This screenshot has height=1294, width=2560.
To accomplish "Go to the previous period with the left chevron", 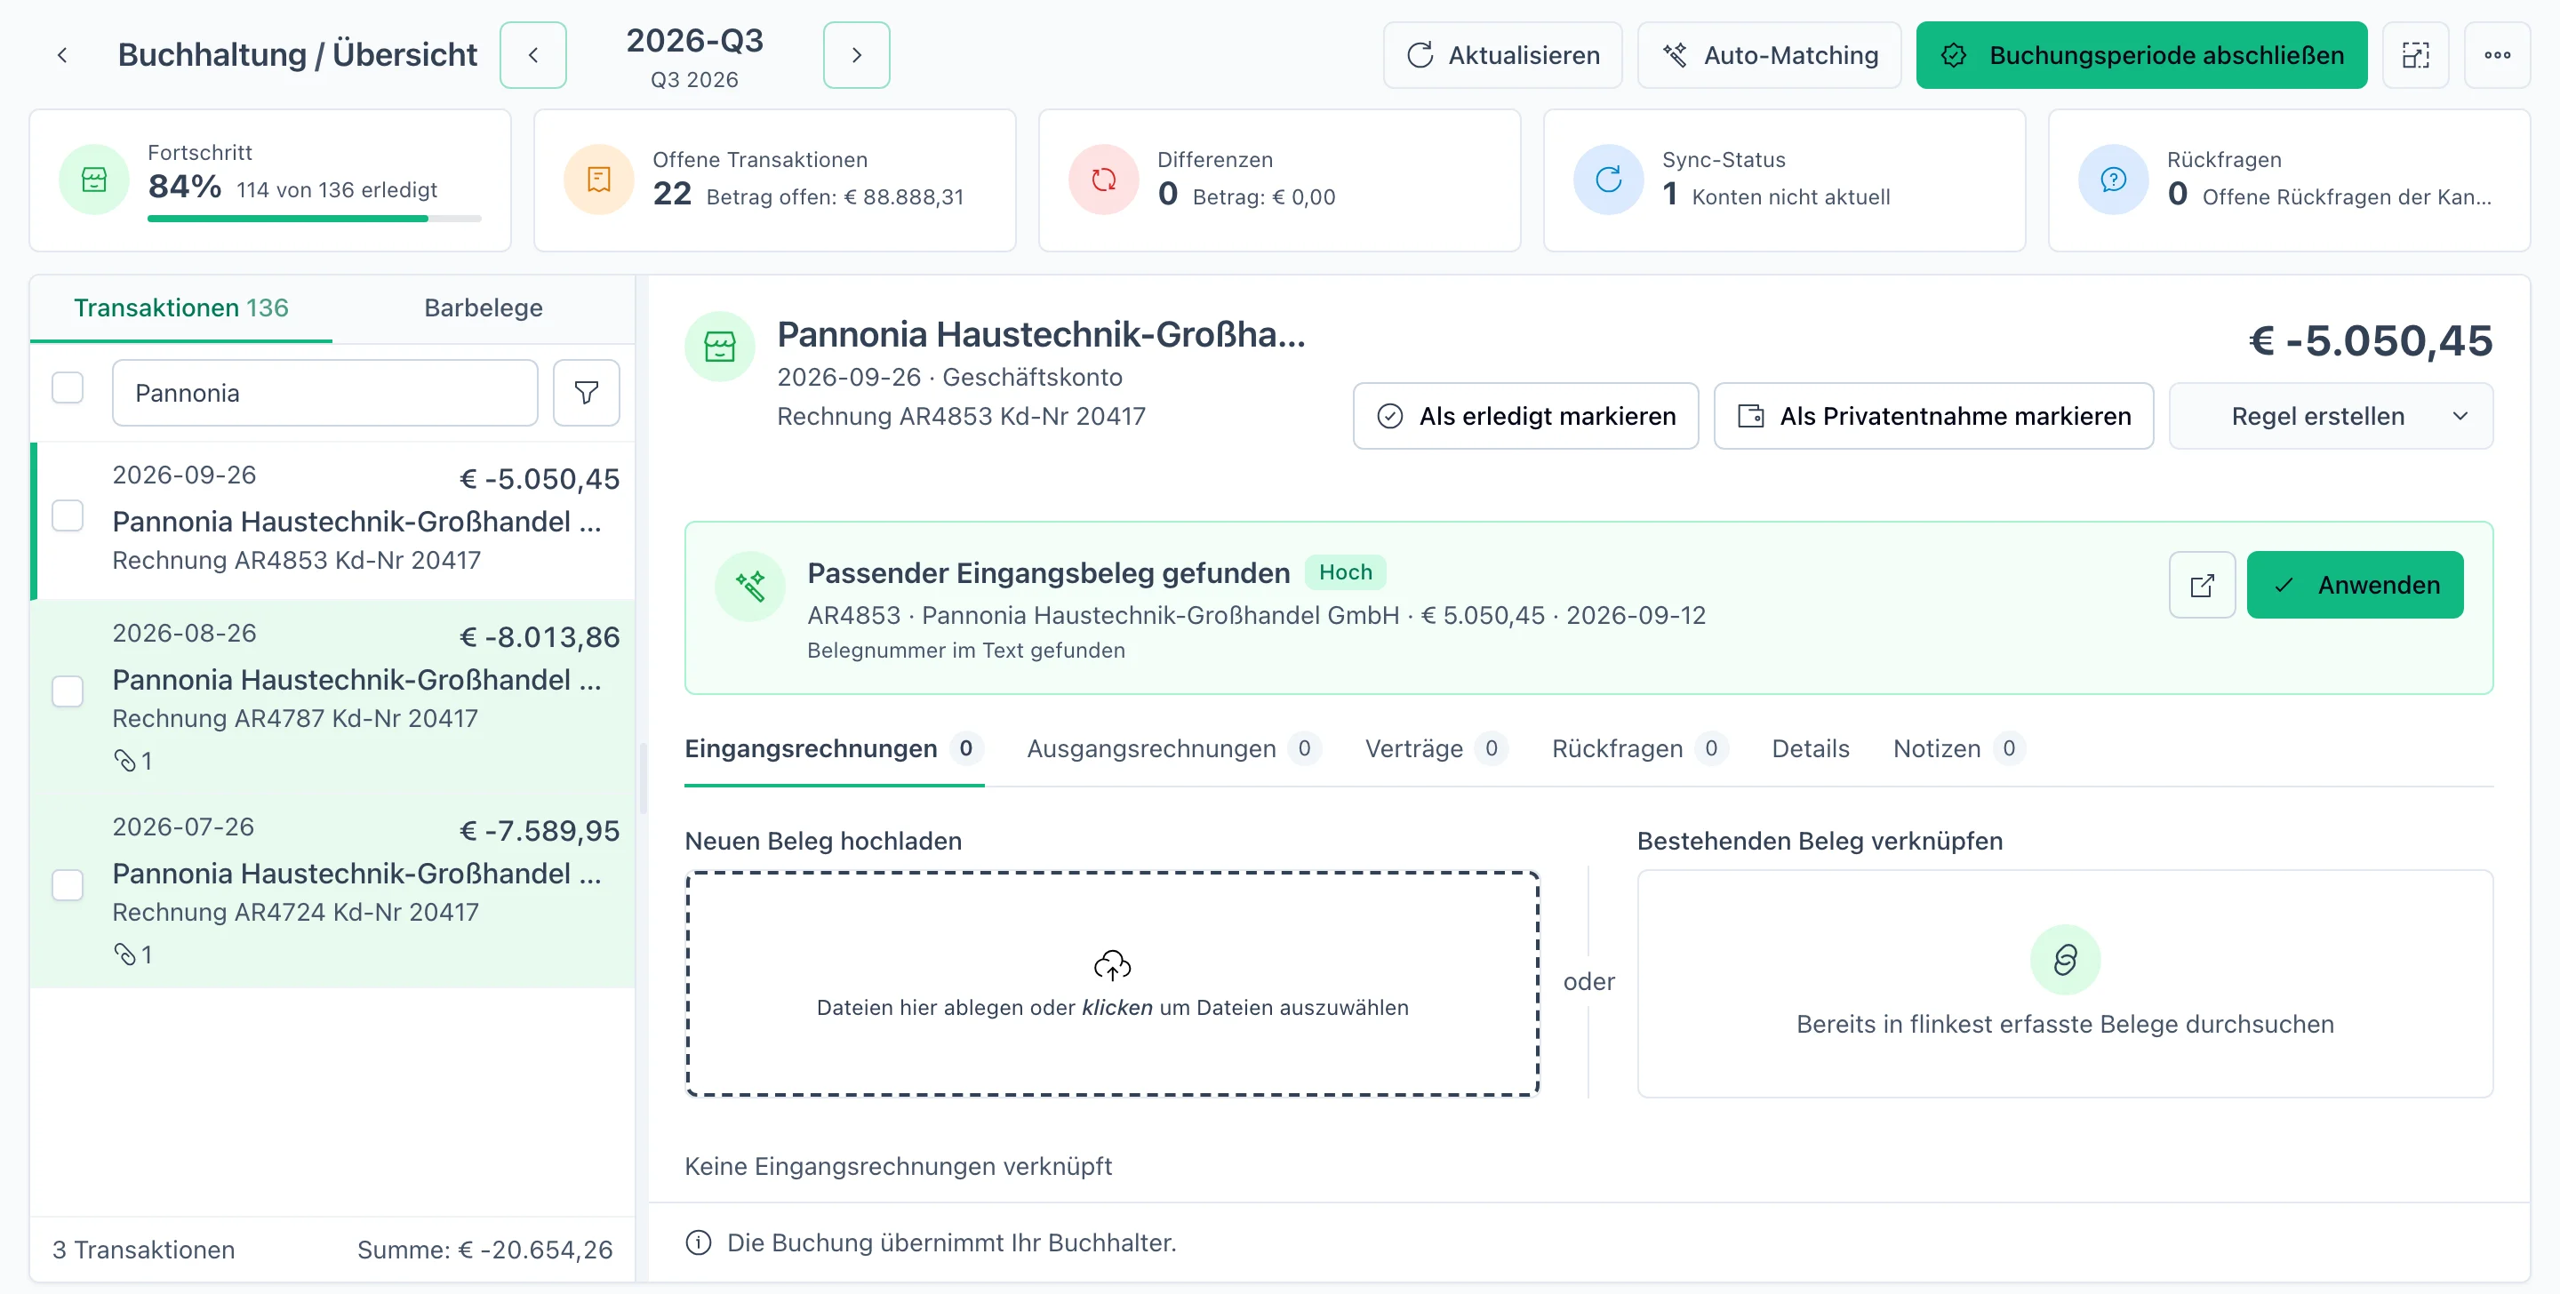I will 533,56.
